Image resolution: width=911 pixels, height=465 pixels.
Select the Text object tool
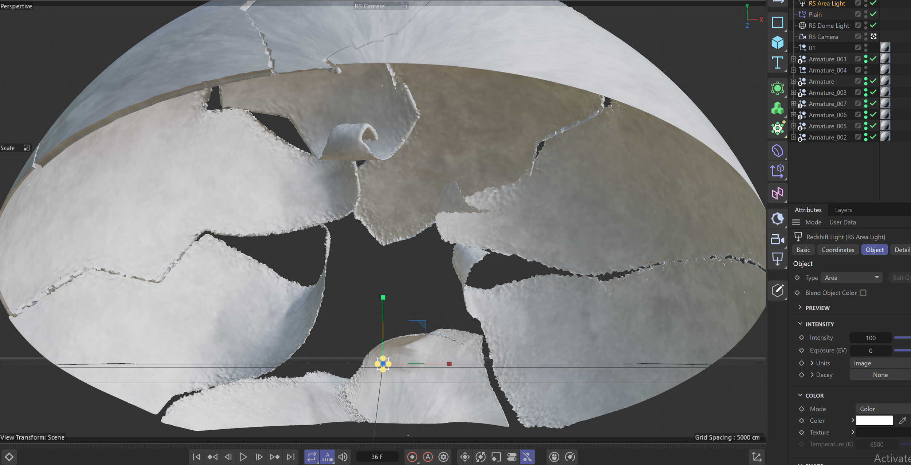pyautogui.click(x=777, y=63)
